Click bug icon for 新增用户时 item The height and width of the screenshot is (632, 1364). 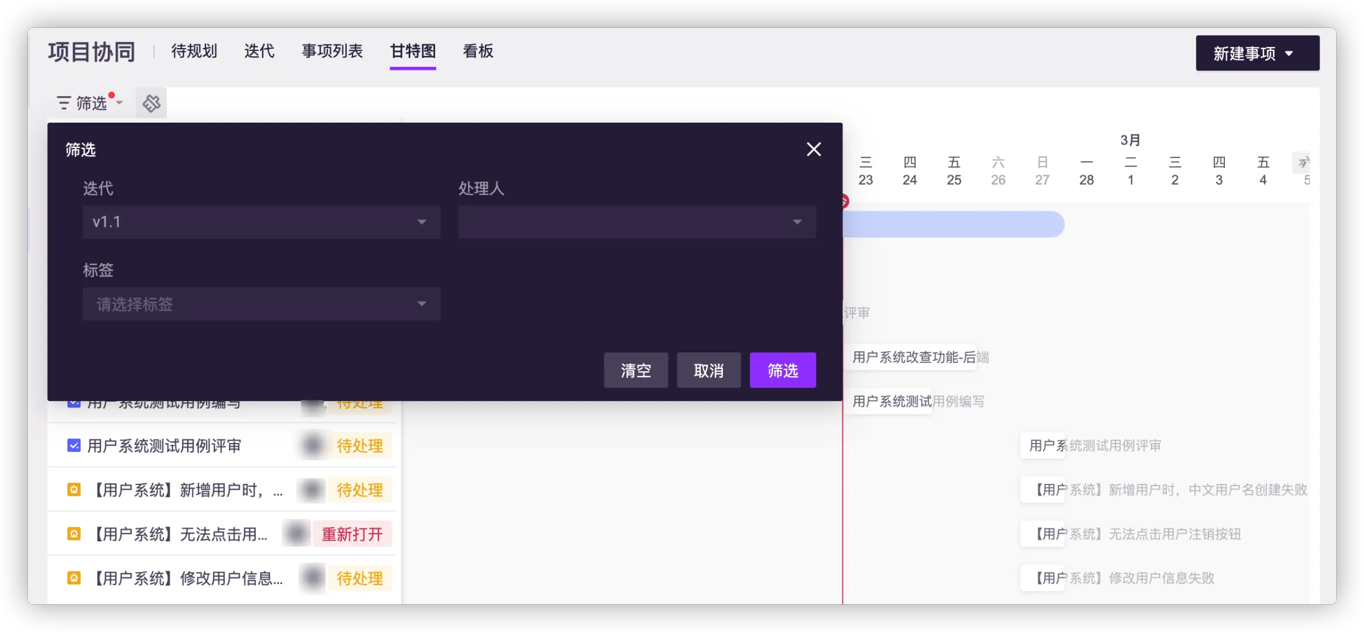74,490
